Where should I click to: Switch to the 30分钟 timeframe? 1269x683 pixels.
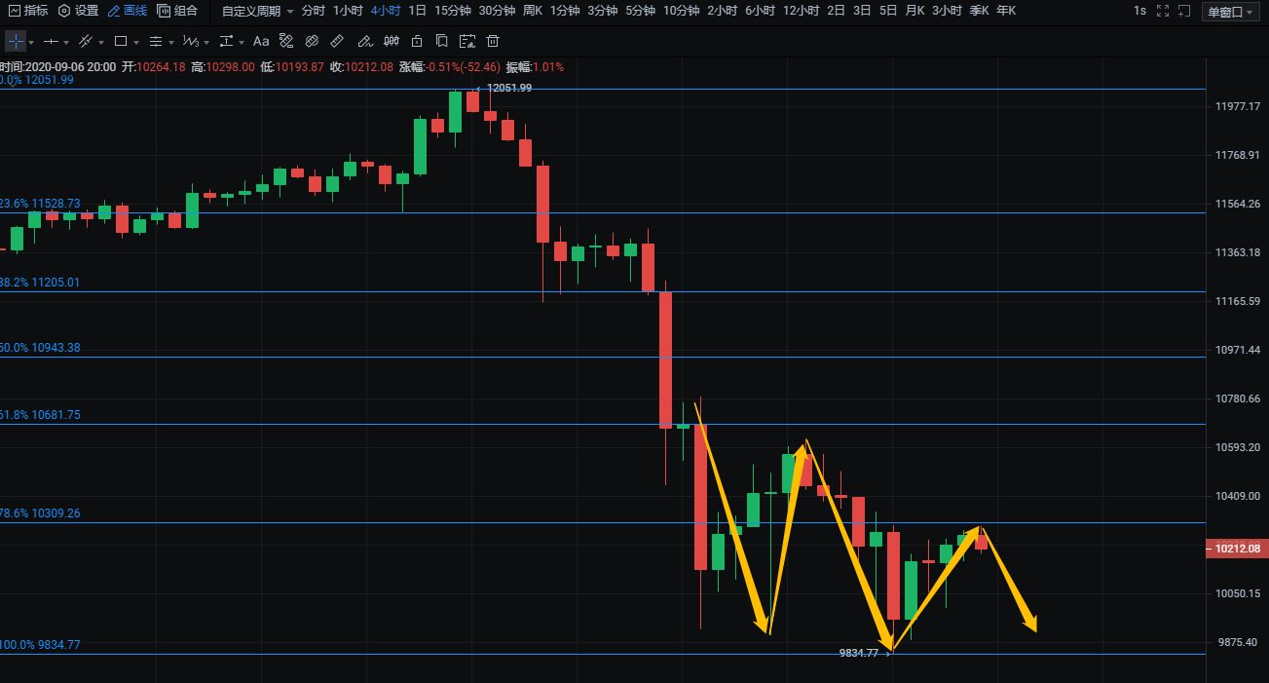pyautogui.click(x=497, y=11)
